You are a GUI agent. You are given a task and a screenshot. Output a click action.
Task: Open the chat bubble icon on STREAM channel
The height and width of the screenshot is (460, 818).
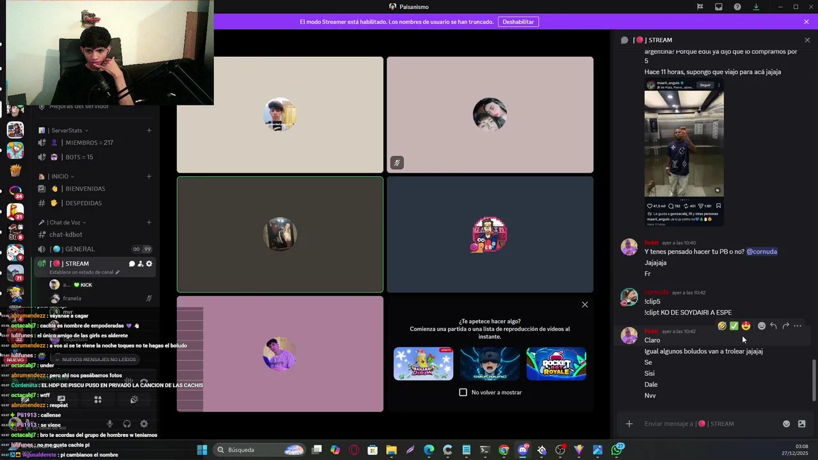[x=132, y=264]
